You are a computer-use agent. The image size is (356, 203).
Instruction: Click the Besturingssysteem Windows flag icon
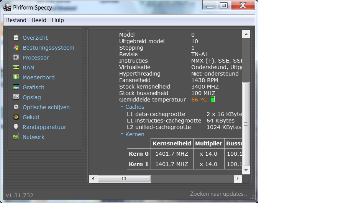pyautogui.click(x=16, y=47)
